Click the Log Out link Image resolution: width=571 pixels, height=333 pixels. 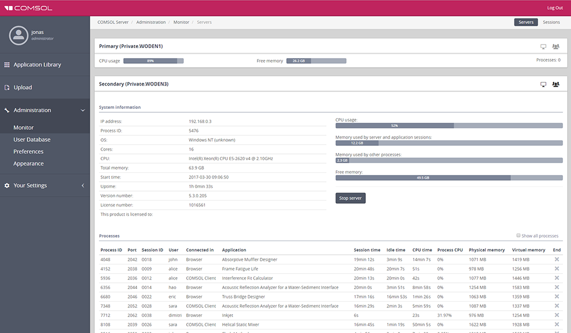coord(554,8)
